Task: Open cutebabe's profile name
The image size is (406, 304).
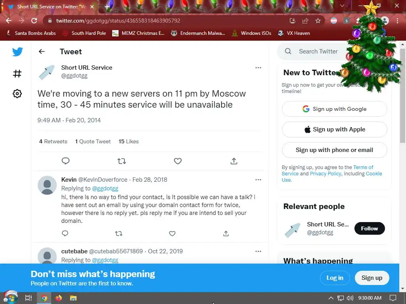Action: pyautogui.click(x=74, y=251)
